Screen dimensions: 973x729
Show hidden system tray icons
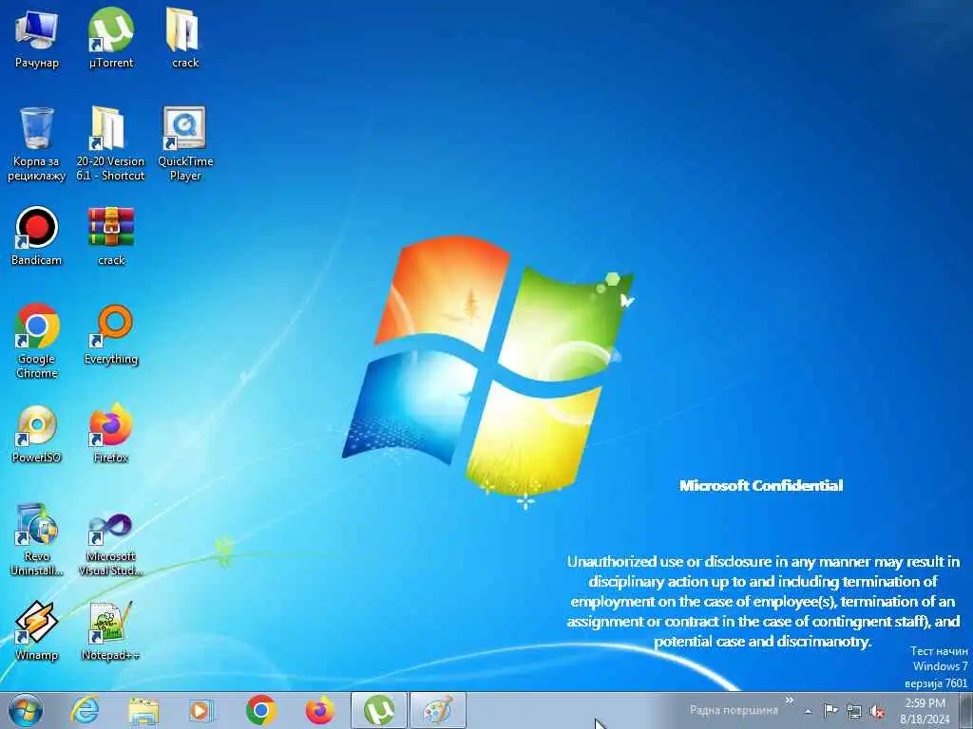pyautogui.click(x=808, y=711)
